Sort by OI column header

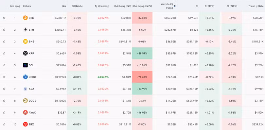coord(197,6)
